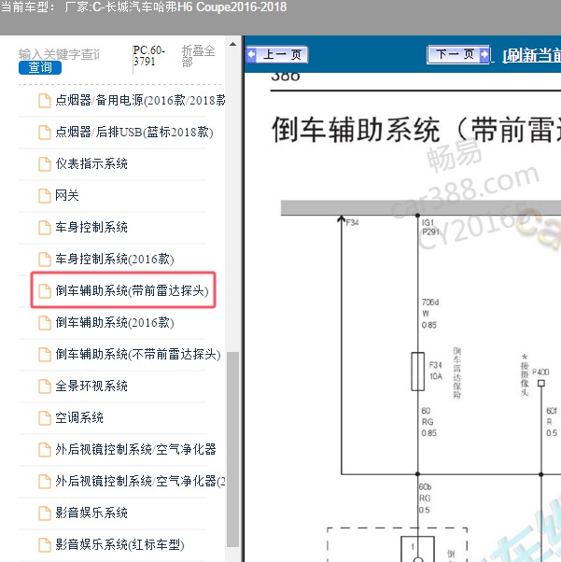Click the PC.60-3791 text
This screenshot has height=562, width=561.
coord(149,56)
